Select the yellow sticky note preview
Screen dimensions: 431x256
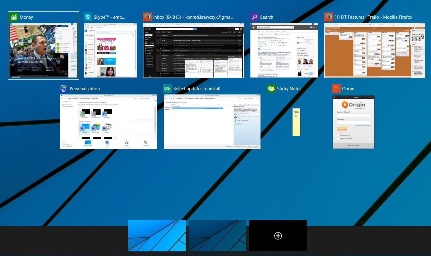click(296, 122)
